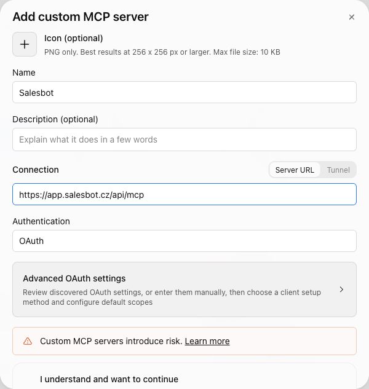Expand Advanced OAuth settings chevron
The width and height of the screenshot is (369, 389).
click(x=341, y=289)
